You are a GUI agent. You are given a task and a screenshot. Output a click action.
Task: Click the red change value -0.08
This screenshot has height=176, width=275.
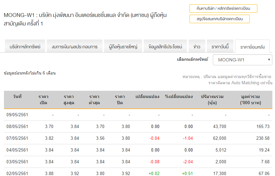(x=155, y=162)
